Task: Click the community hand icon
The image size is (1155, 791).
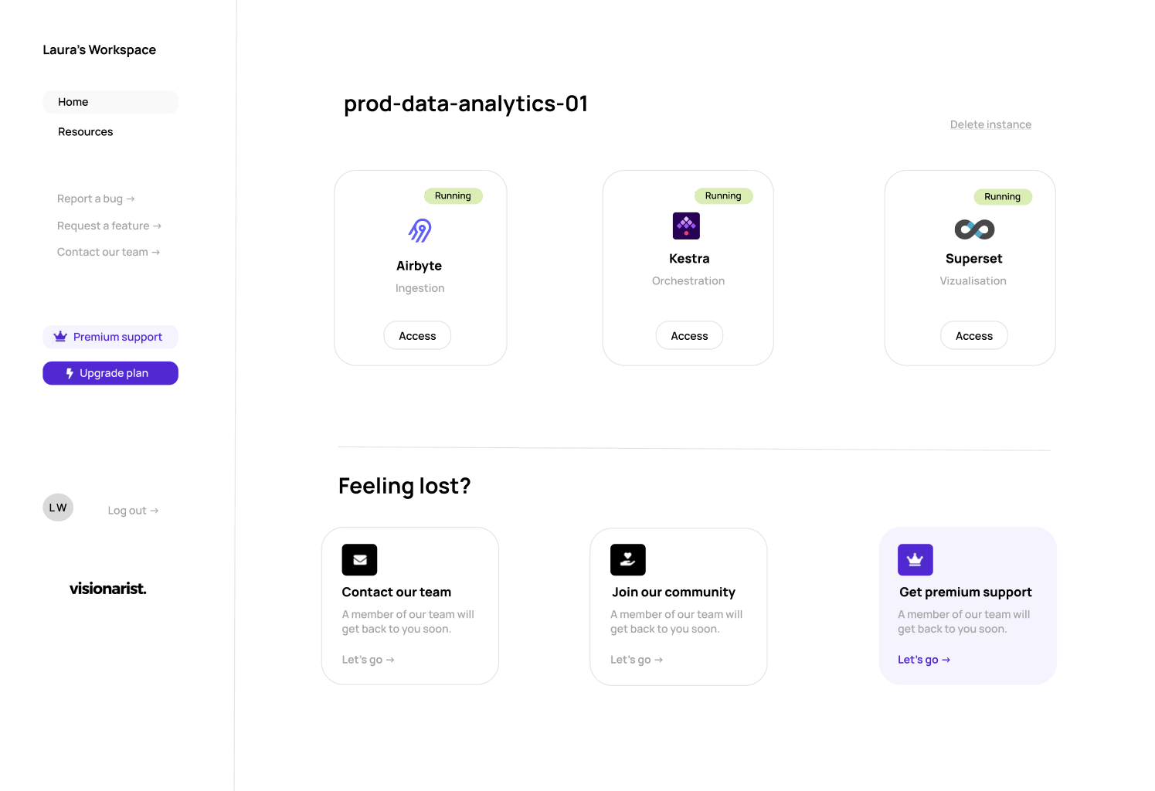Action: click(627, 560)
